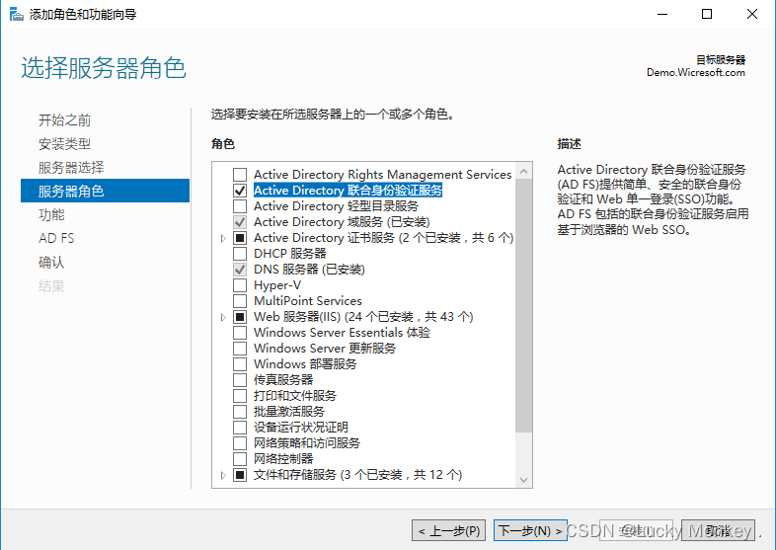Select Windows Server 更新服务 label
The width and height of the screenshot is (776, 550).
tap(325, 348)
